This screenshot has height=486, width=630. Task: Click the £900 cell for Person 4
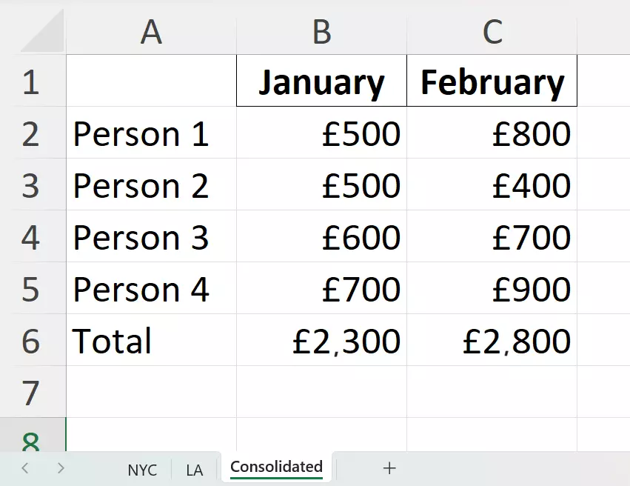(x=492, y=290)
